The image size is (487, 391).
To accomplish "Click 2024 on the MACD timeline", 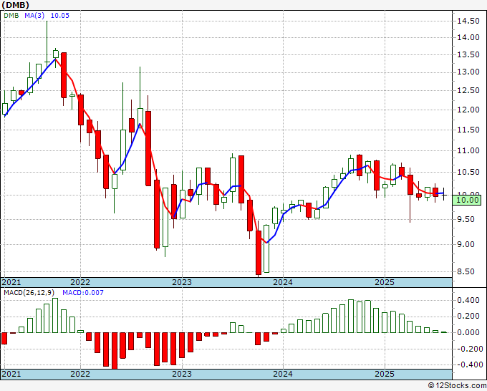I will [x=283, y=374].
